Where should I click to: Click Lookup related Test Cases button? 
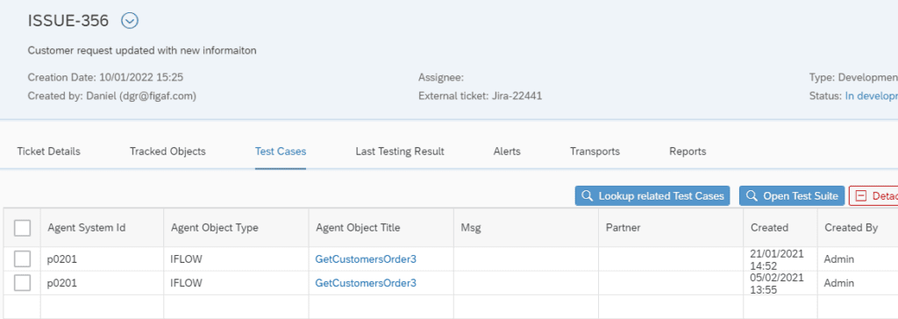[x=652, y=195]
